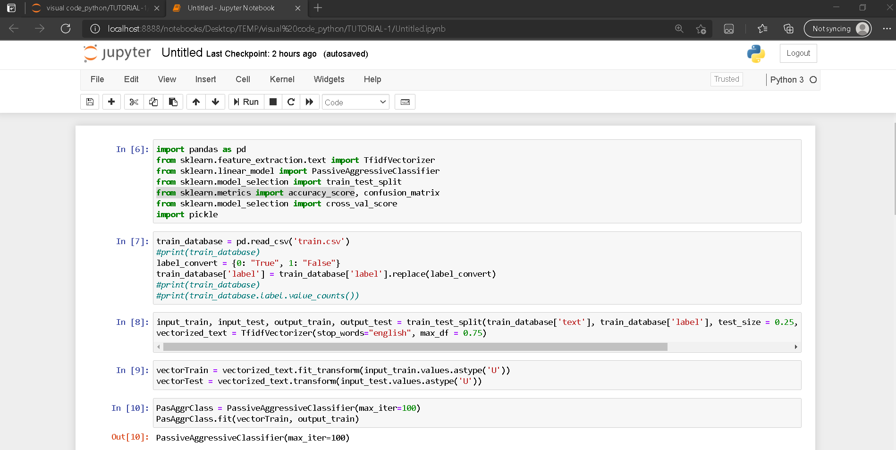Open the Cell menu
The width and height of the screenshot is (896, 450).
[x=243, y=79]
